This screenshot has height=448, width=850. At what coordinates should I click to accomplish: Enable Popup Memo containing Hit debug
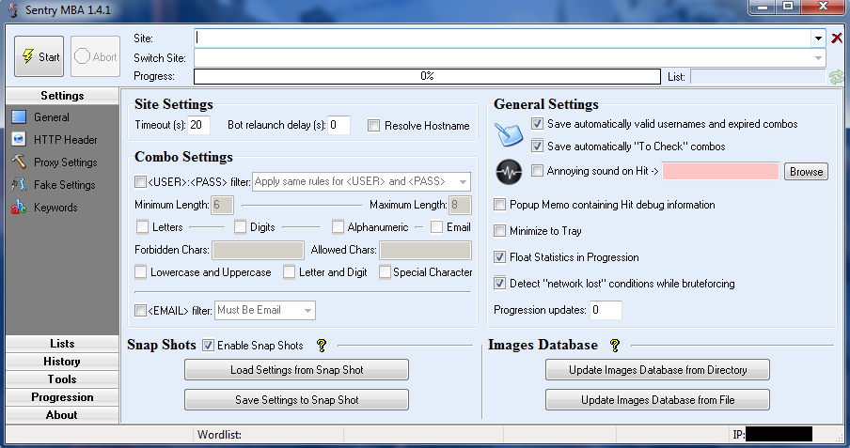(x=500, y=204)
